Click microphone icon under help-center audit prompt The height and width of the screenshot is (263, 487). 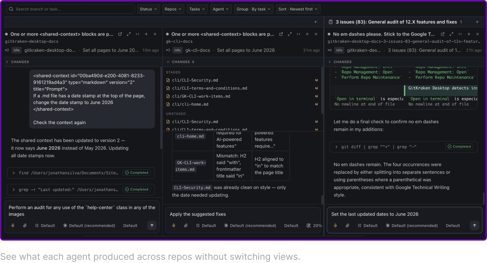tap(13, 225)
